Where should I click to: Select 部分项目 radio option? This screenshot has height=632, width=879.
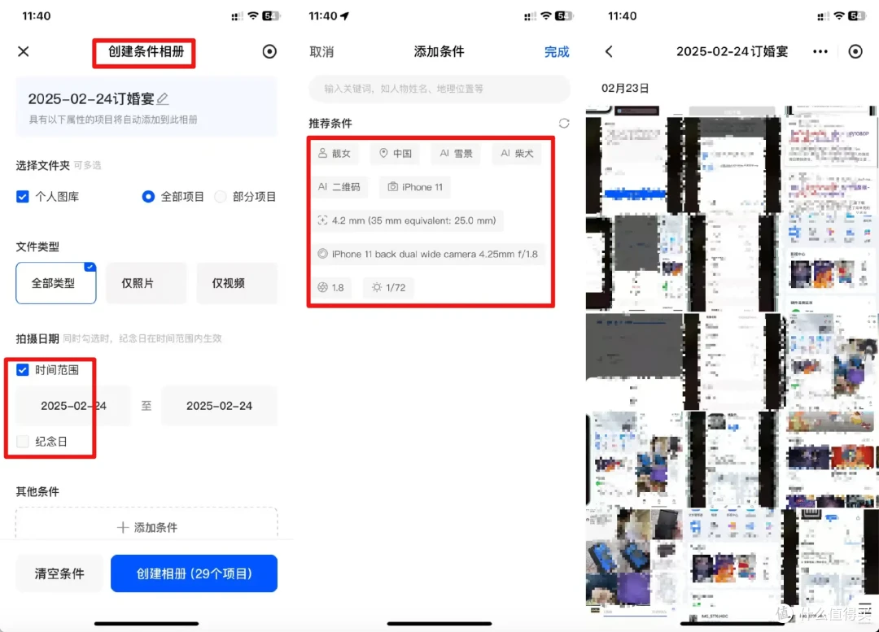tap(221, 197)
